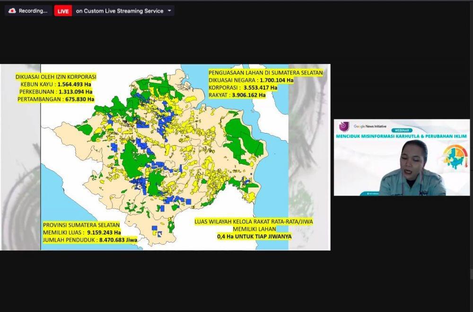Image resolution: width=473 pixels, height=312 pixels.
Task: Click the Dikuasai Oleh Izin Korporasi heading
Action: coord(56,77)
